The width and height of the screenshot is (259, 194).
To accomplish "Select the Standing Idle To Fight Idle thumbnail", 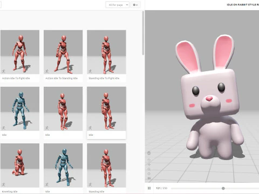I will (x=106, y=52).
